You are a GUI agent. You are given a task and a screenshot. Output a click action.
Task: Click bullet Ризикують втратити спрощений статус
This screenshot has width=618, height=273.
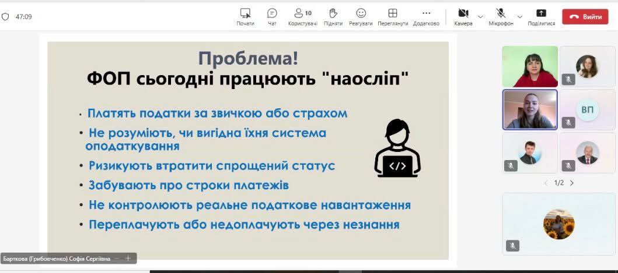coord(212,166)
